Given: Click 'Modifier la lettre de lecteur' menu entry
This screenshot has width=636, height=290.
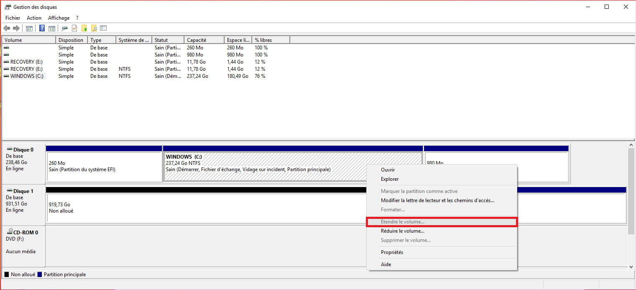Looking at the screenshot, I should point(437,200).
